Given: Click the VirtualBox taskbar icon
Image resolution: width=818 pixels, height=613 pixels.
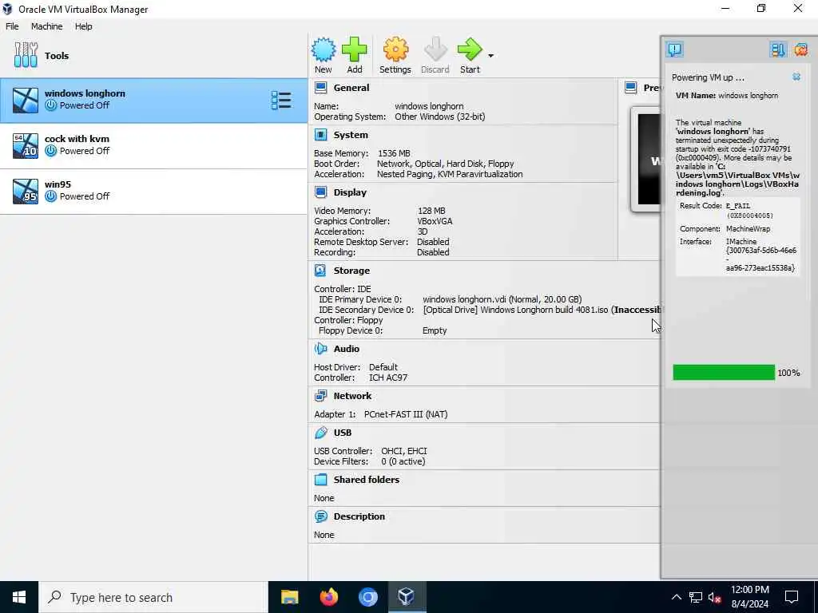Looking at the screenshot, I should coord(407,597).
